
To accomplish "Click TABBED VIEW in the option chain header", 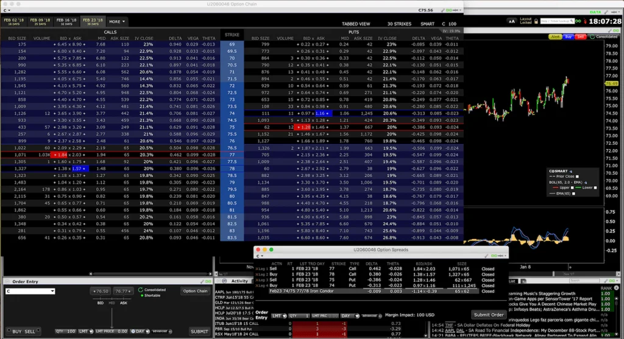I will coord(356,24).
